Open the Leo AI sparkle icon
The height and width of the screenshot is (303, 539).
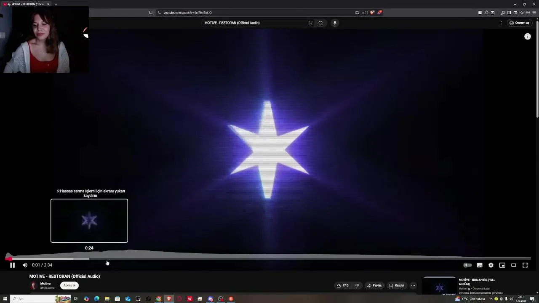click(x=522, y=13)
